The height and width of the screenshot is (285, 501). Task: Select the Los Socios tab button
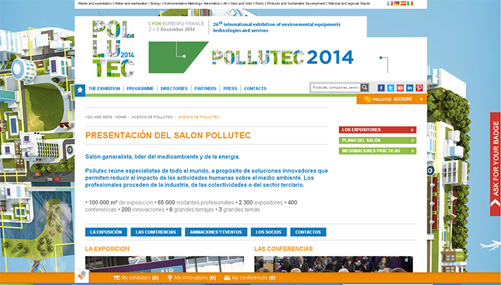(x=269, y=232)
